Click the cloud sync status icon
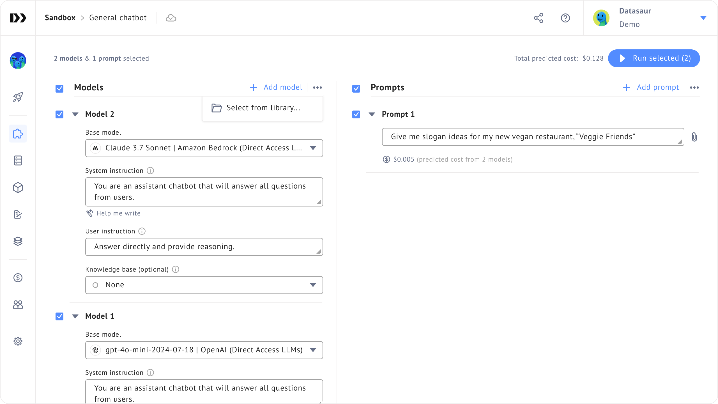Screen dimensions: 718x404 (171, 18)
